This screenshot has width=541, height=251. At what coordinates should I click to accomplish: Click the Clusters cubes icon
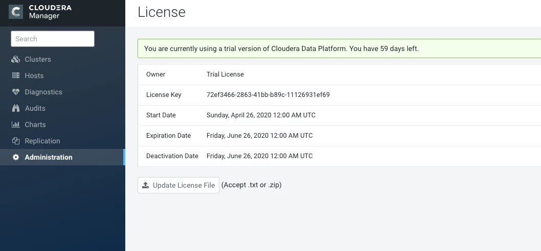coord(15,59)
